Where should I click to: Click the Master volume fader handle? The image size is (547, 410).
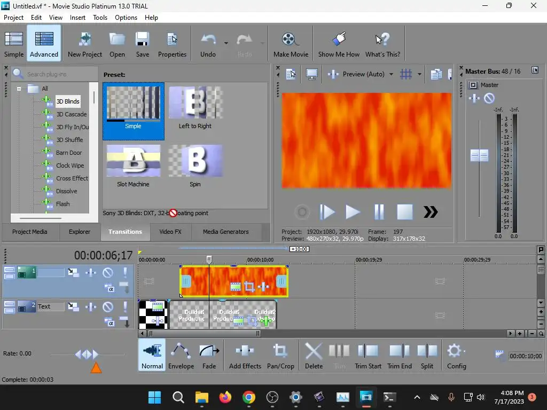pyautogui.click(x=479, y=155)
